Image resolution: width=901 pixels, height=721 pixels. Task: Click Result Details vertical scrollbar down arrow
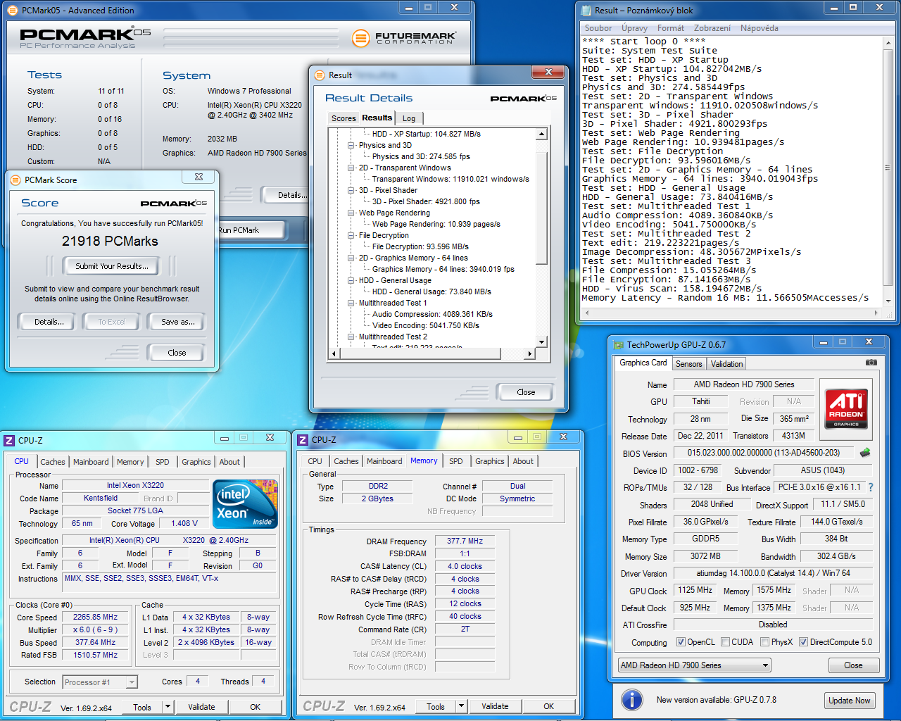[x=541, y=342]
